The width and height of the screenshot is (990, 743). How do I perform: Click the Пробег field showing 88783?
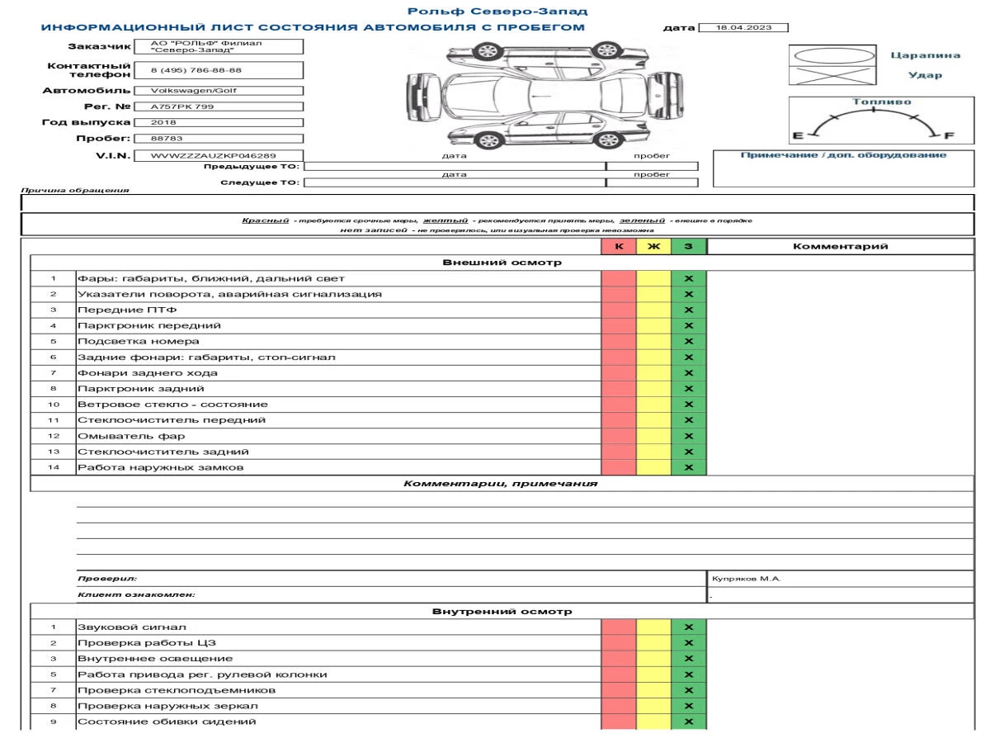218,139
